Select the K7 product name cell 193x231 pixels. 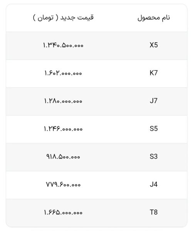click(154, 73)
